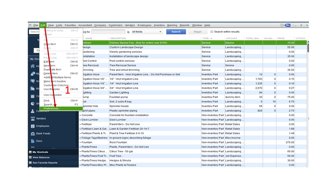
Task: Open the Accountant menu
Action: (x=85, y=25)
